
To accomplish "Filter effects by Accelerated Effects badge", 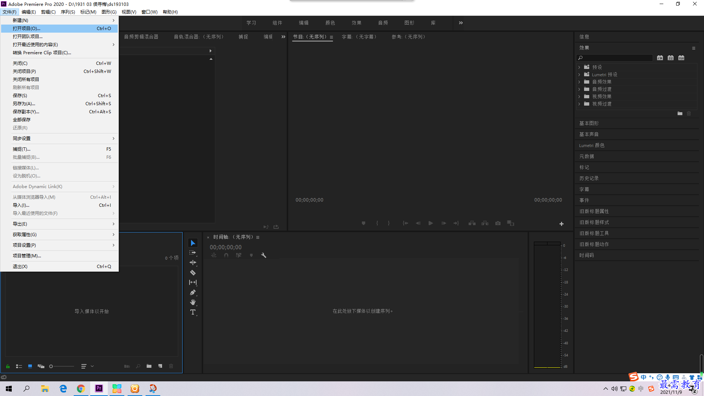I will pyautogui.click(x=660, y=58).
